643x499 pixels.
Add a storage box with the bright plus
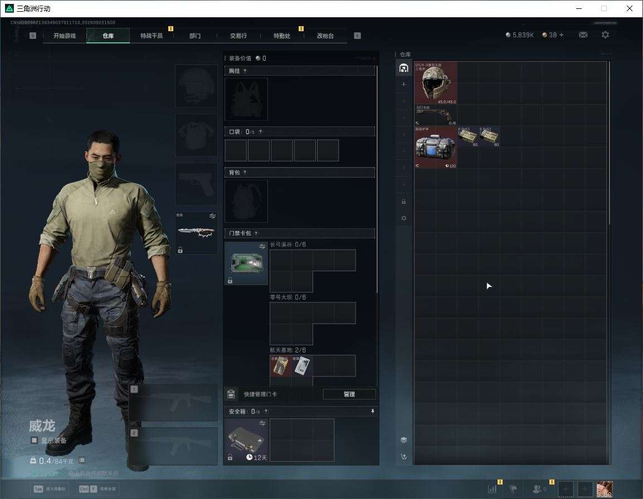[403, 85]
